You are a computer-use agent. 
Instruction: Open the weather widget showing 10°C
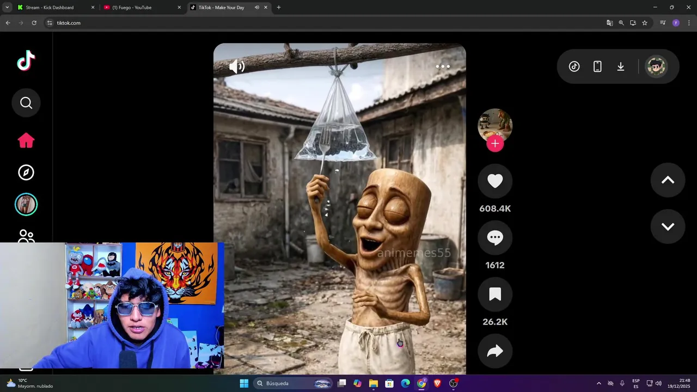point(30,383)
